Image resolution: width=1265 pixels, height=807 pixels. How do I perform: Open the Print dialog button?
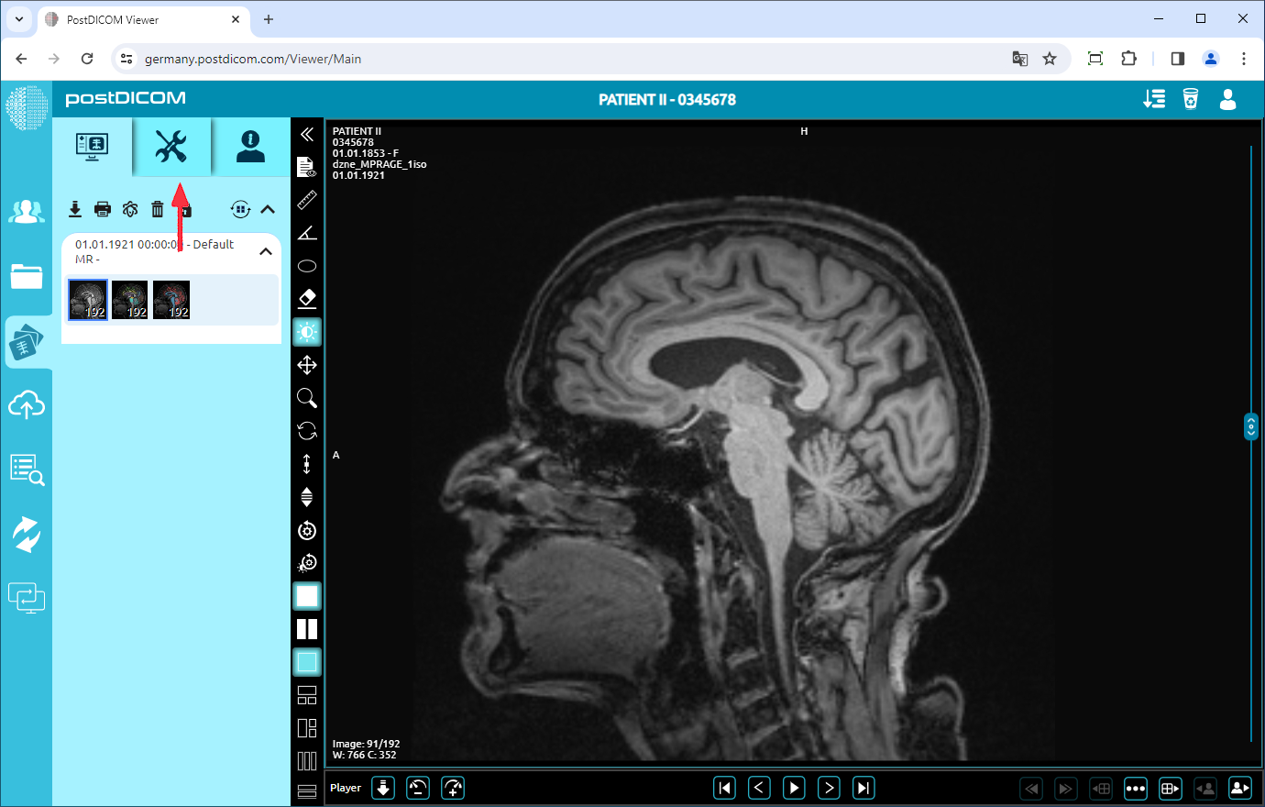(x=102, y=209)
